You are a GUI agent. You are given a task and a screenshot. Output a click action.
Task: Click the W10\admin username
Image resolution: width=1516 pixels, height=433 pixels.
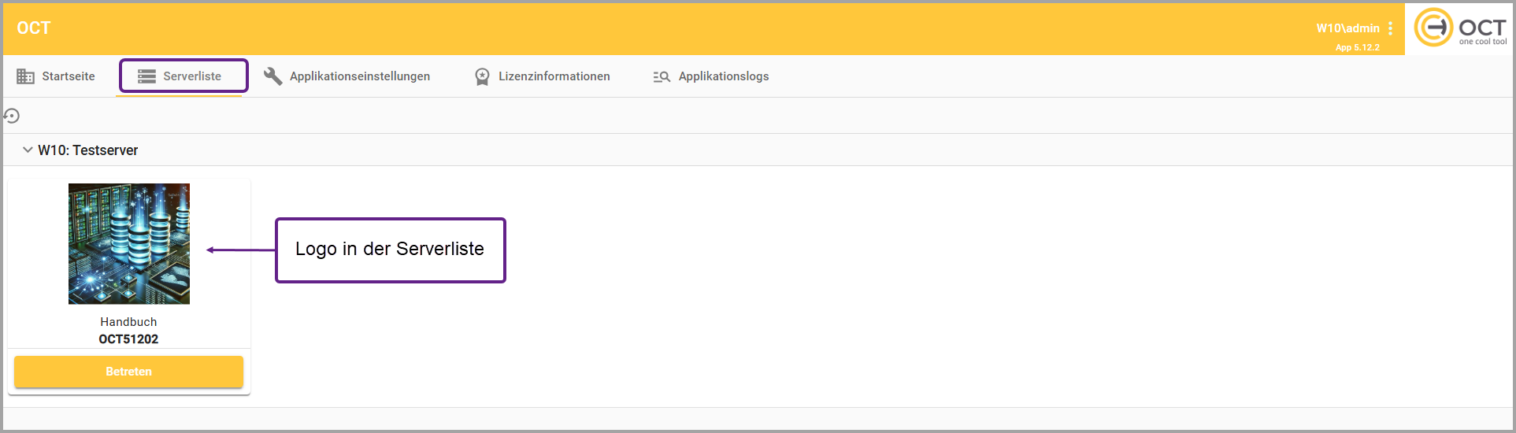tap(1347, 28)
